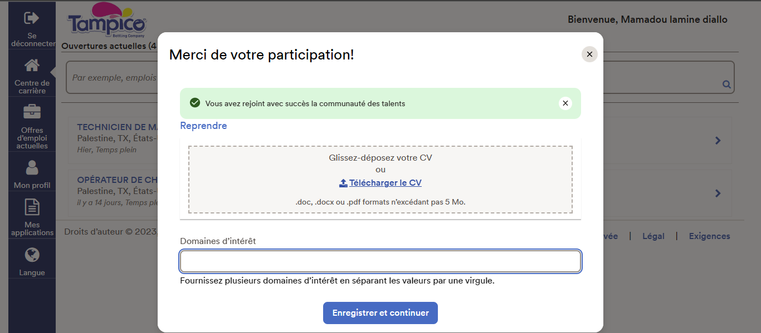The image size is (761, 333).
Task: Close the Merci de votre participation dialog
Action: 589,54
